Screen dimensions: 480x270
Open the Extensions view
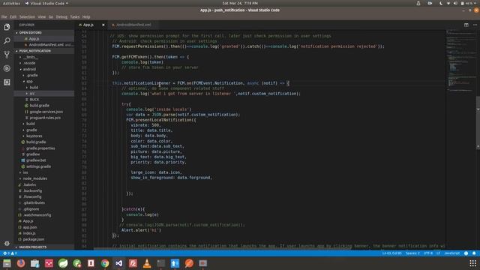pos(7,82)
